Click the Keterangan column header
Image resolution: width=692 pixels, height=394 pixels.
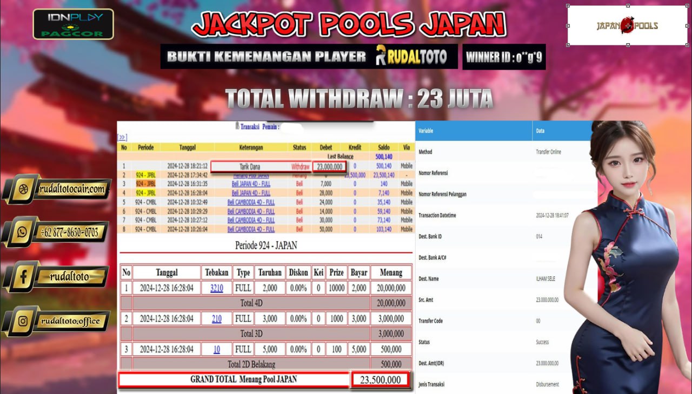coord(250,147)
